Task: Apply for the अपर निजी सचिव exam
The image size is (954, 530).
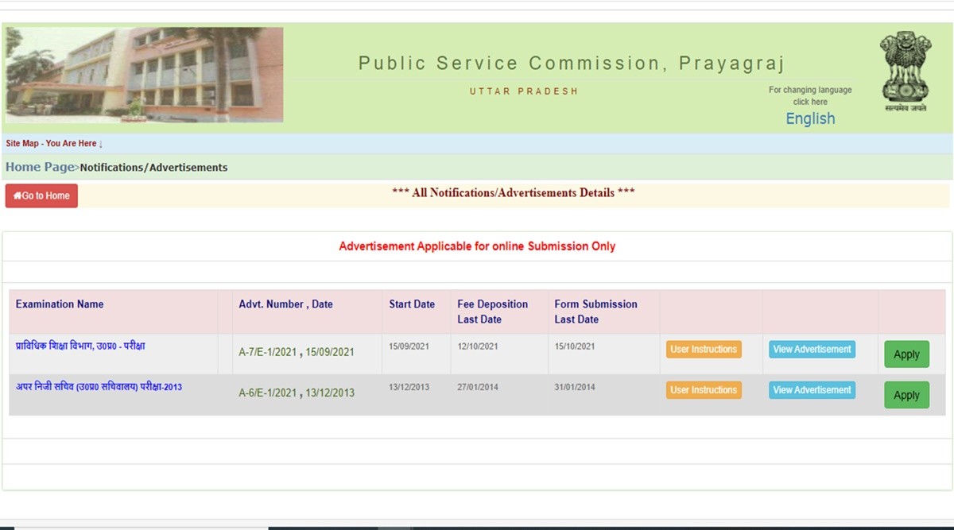Action: point(906,395)
